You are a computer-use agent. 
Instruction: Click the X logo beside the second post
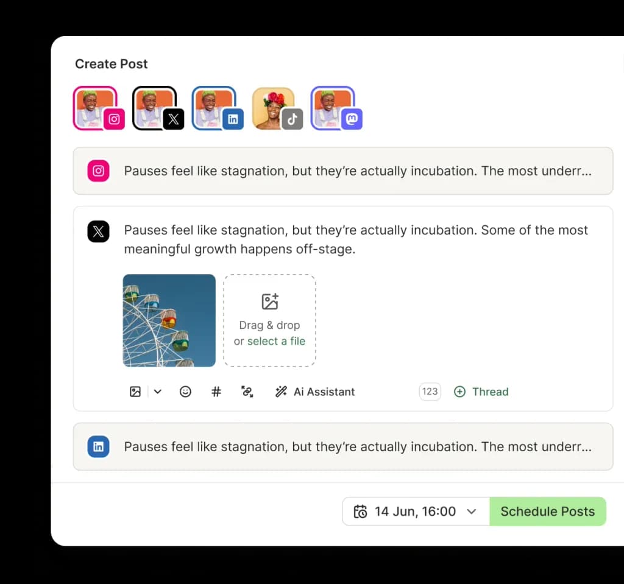(98, 231)
